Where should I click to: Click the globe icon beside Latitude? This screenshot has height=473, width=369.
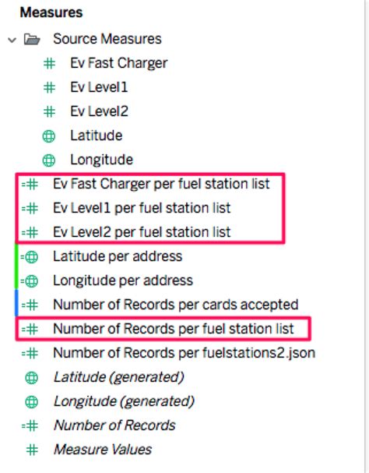pyautogui.click(x=49, y=136)
